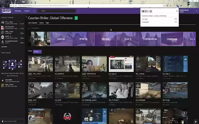Open the ESL_CSGO stream thumbnail

point(40,64)
